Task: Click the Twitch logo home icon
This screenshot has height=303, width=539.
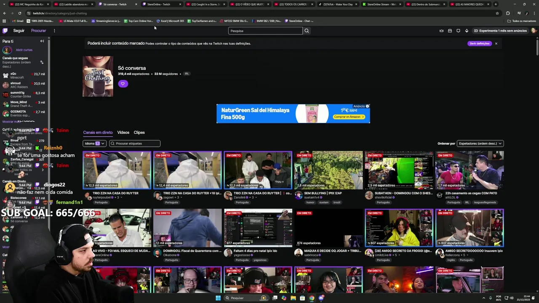Action: pos(5,31)
